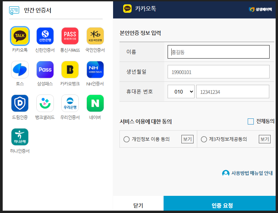Click the 토스 label

20,84
